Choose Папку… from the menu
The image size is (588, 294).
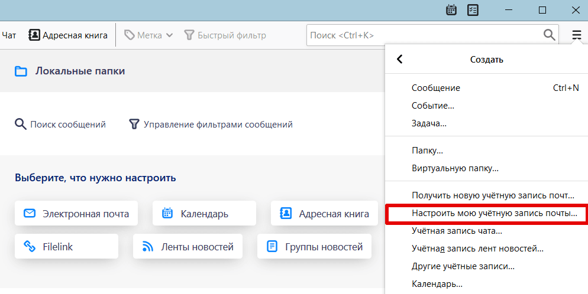[486, 151]
